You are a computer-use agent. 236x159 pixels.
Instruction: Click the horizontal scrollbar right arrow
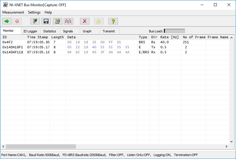pos(227,146)
